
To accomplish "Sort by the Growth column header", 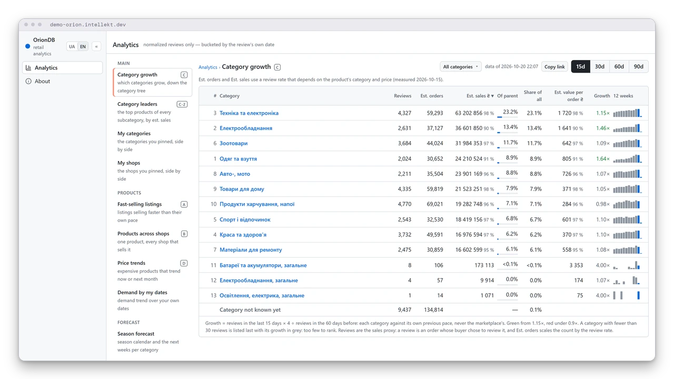I will click(x=602, y=96).
